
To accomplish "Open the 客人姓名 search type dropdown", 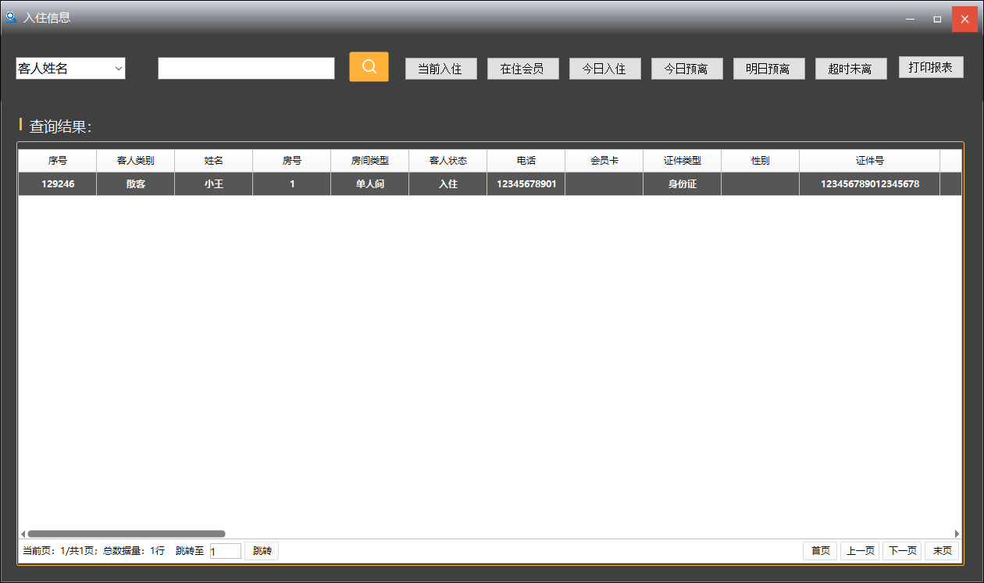I will (70, 69).
